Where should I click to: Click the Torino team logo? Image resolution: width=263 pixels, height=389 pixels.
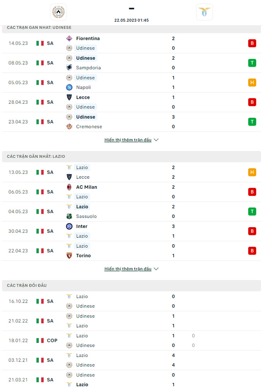(x=69, y=255)
